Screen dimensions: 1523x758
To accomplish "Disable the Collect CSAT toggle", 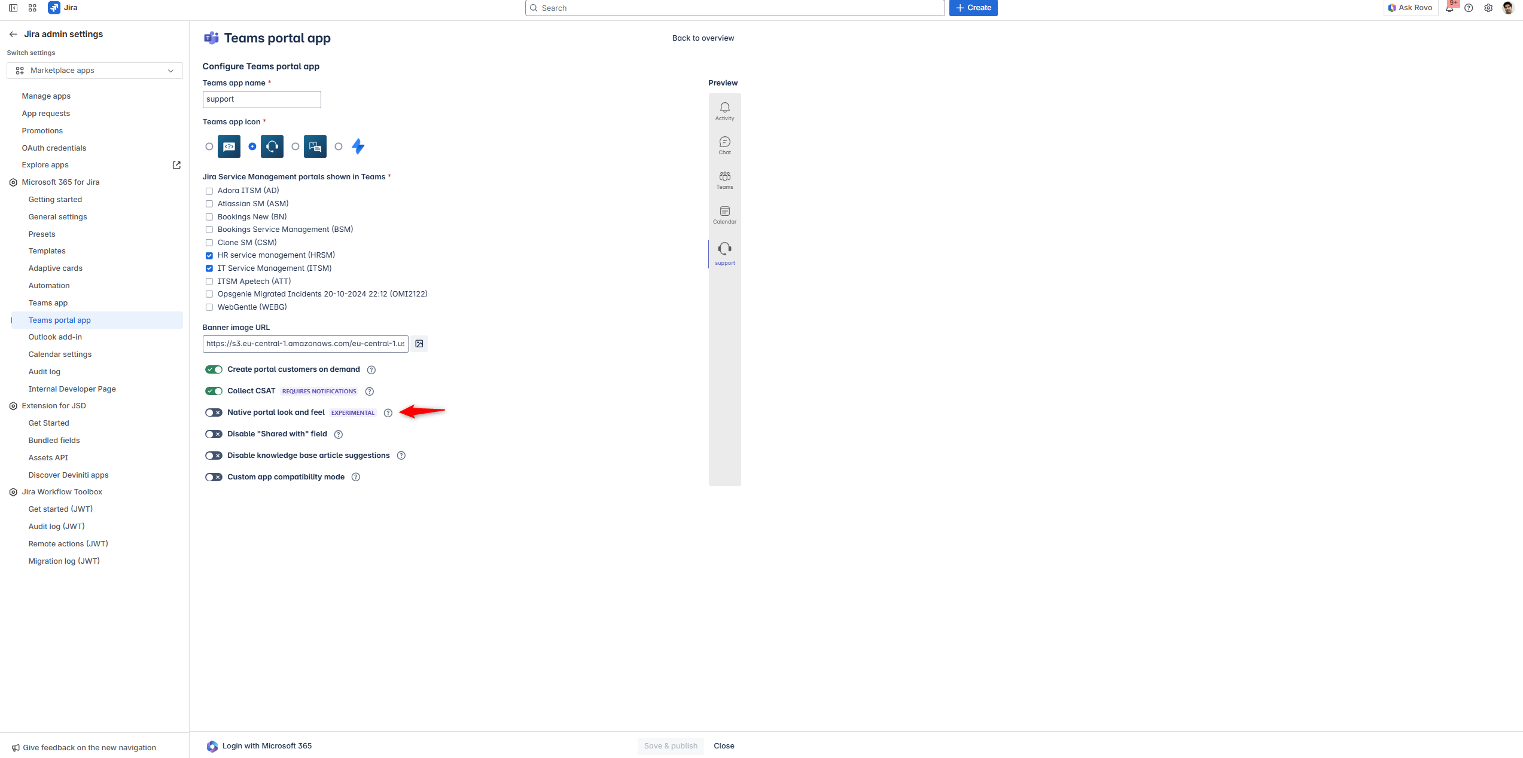I will pos(214,391).
